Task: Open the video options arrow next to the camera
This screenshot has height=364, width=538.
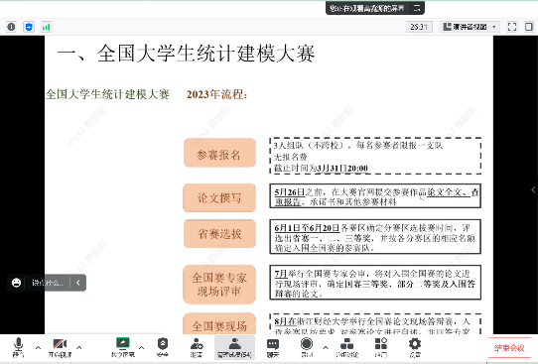Action: (79, 347)
